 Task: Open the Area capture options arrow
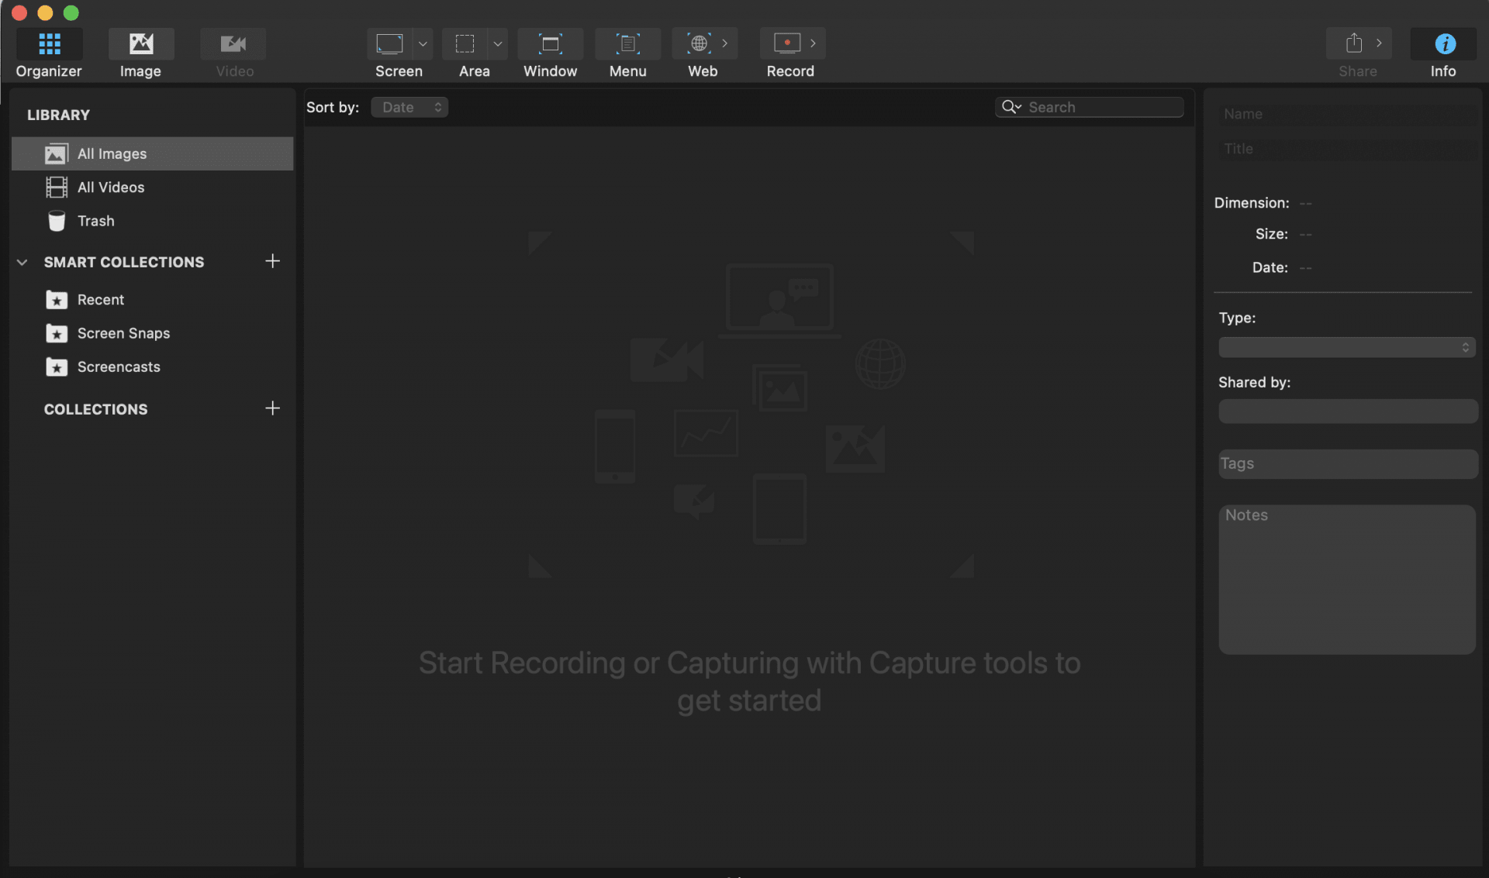pos(498,44)
